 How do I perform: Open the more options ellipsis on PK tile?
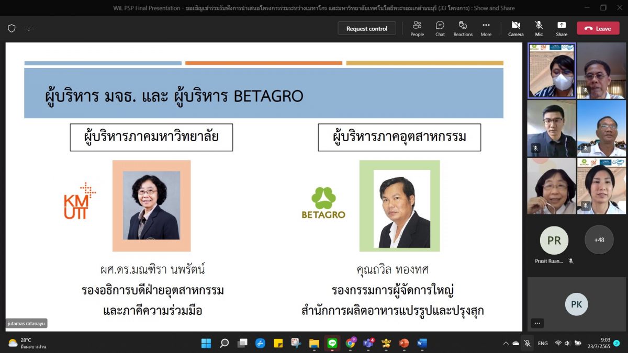point(537,323)
